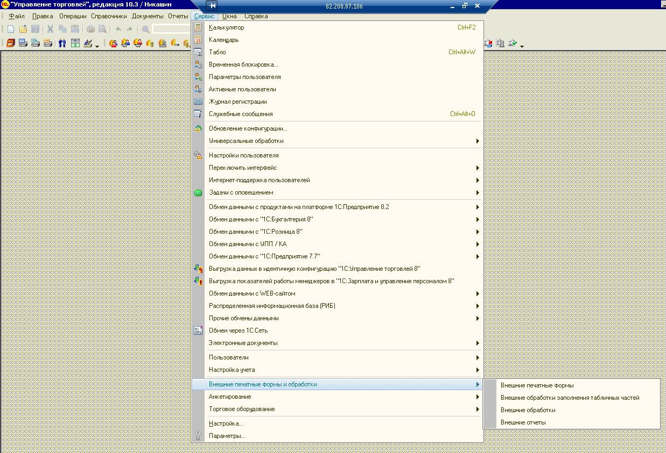The width and height of the screenshot is (666, 453).
Task: Click the scissors Cut icon
Action: tap(50, 29)
